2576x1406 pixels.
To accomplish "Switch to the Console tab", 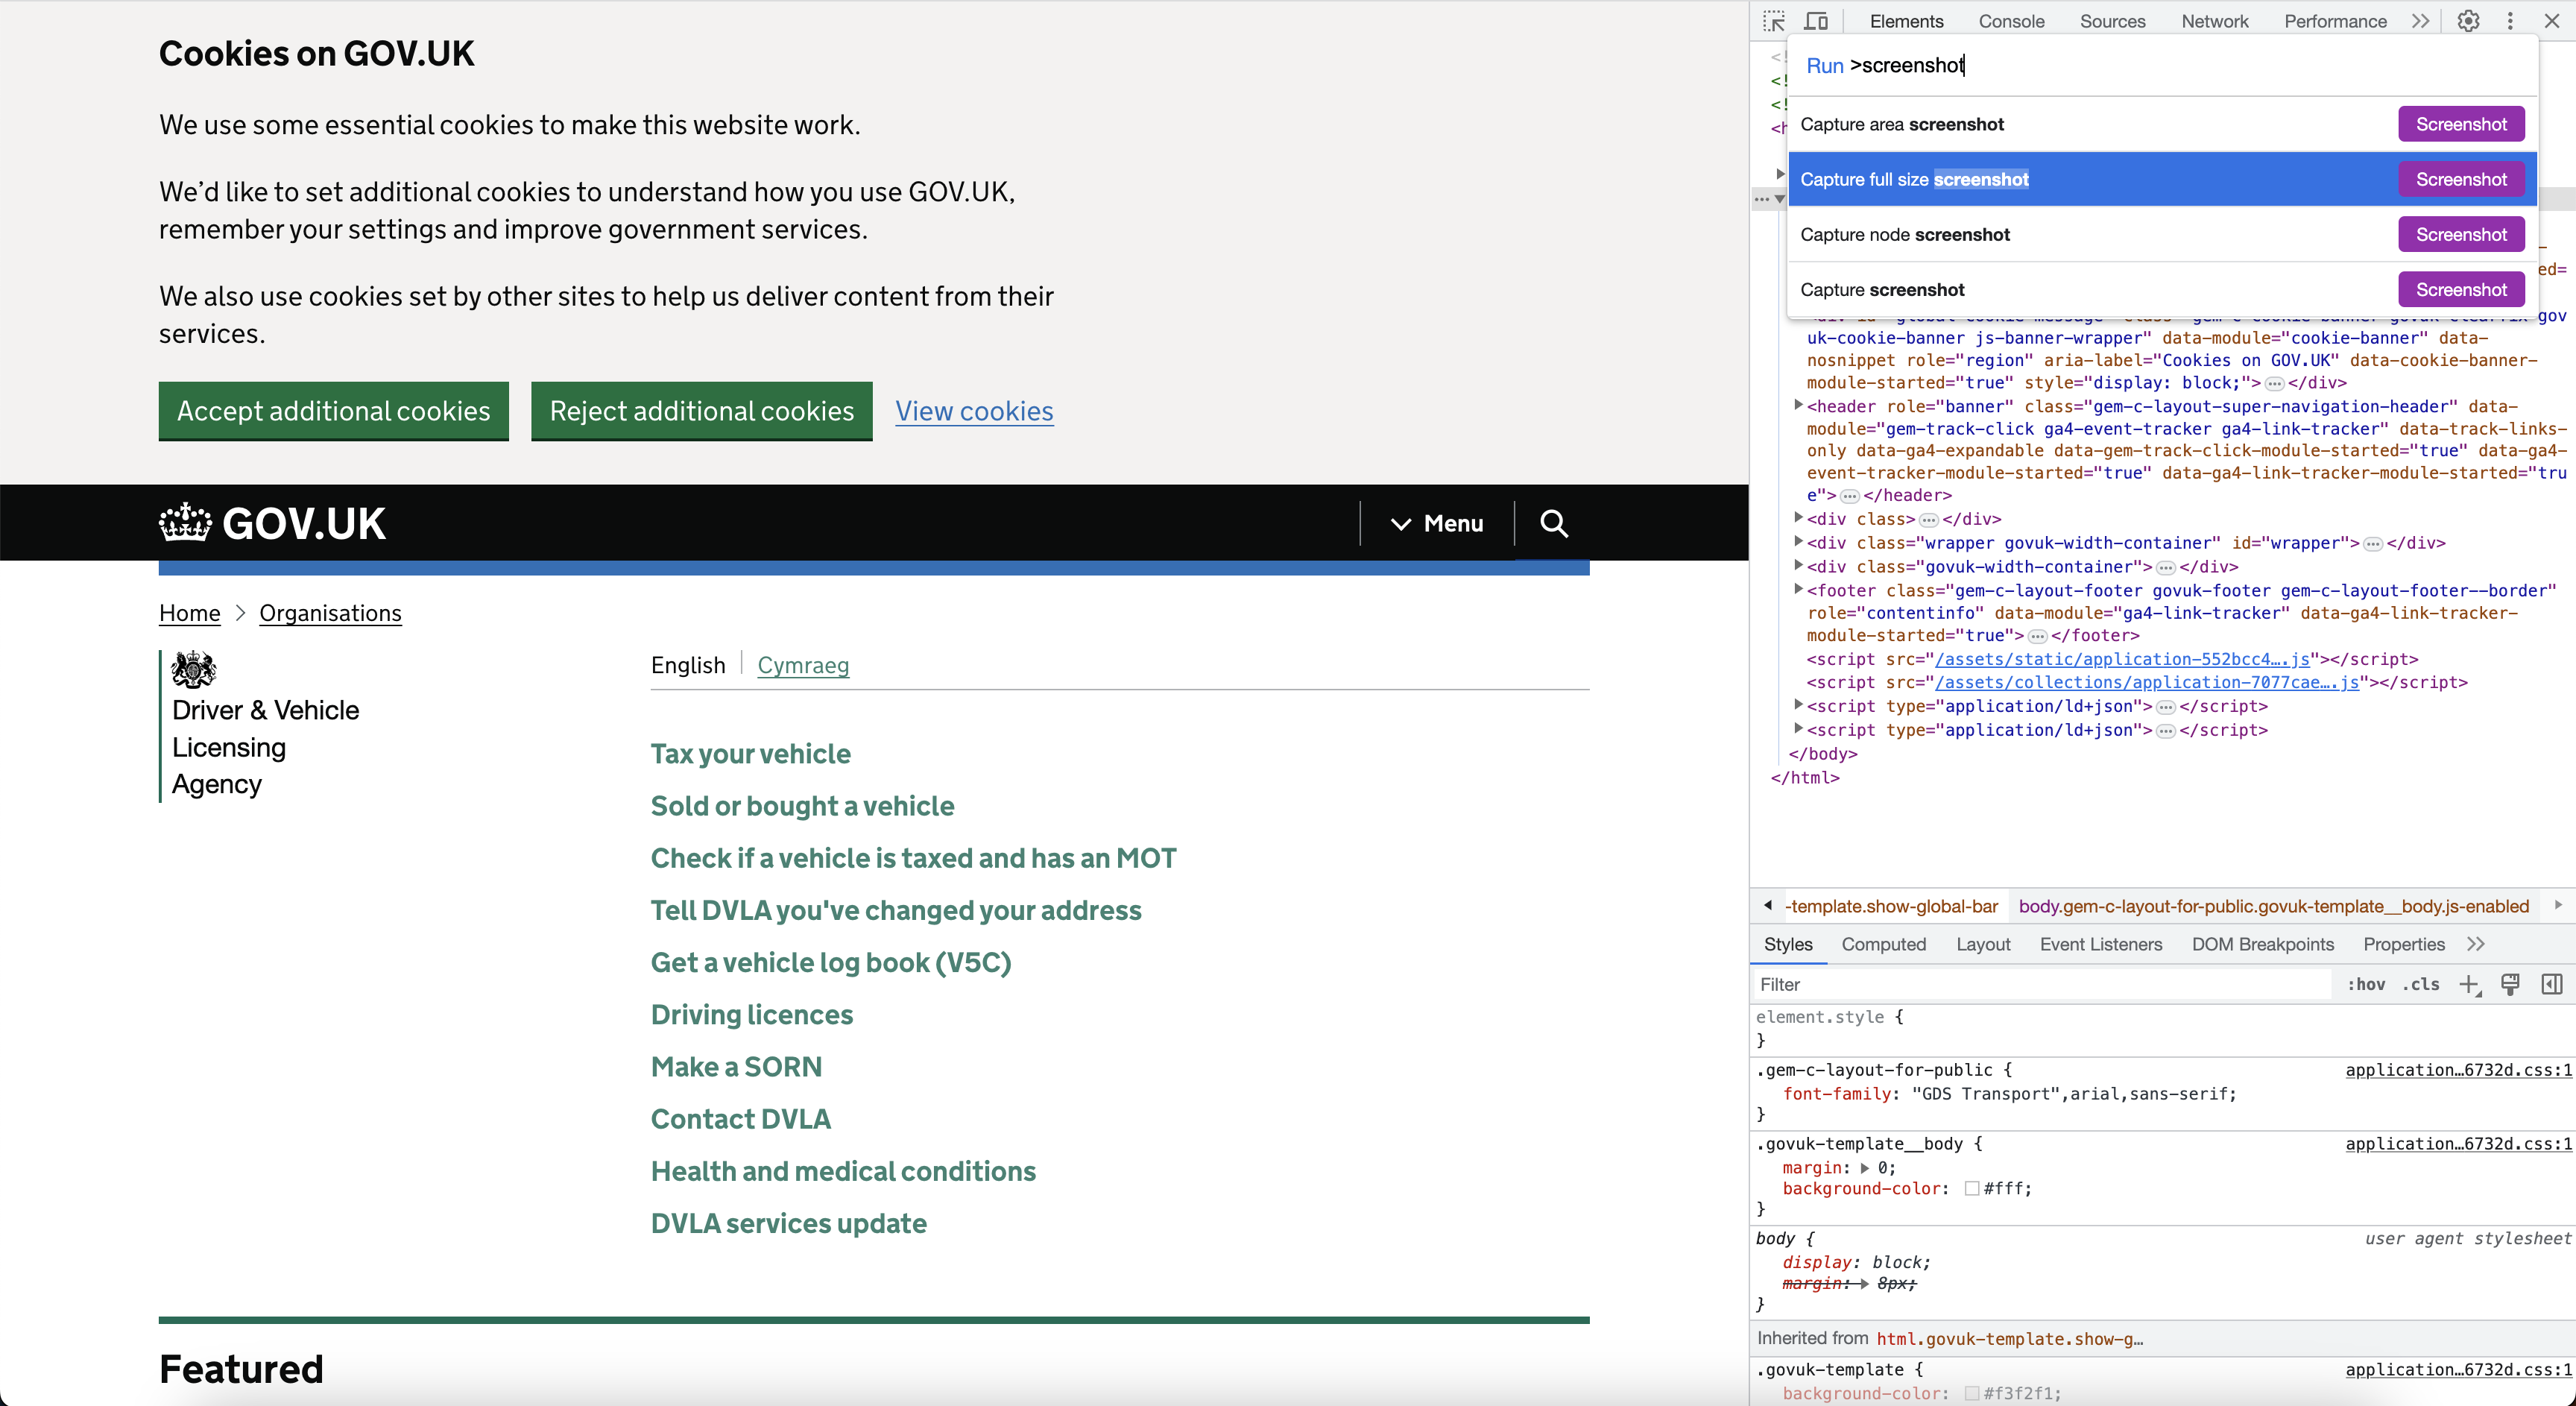I will click(2011, 21).
